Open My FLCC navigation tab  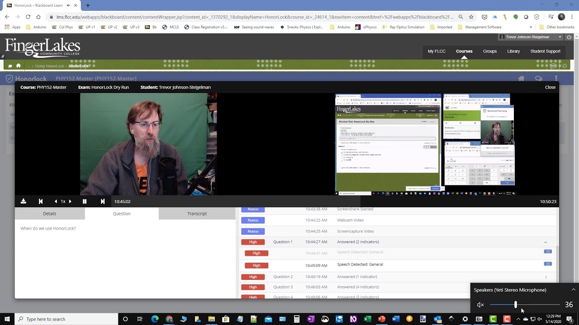[x=437, y=51]
